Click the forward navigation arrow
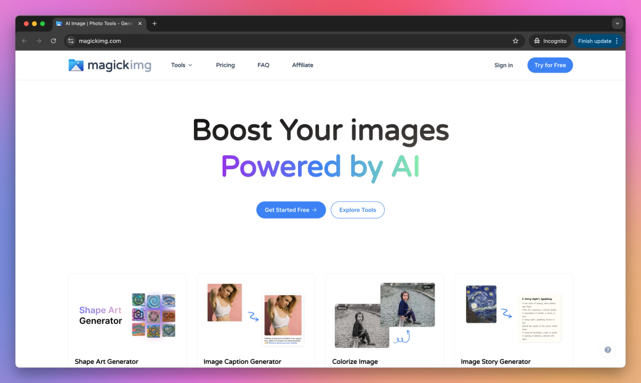641x383 pixels. click(38, 41)
